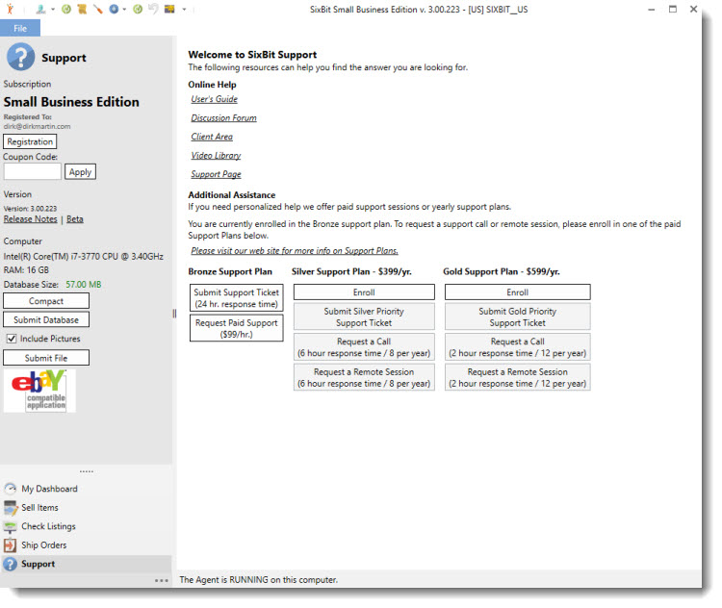Open the File menu

point(19,28)
